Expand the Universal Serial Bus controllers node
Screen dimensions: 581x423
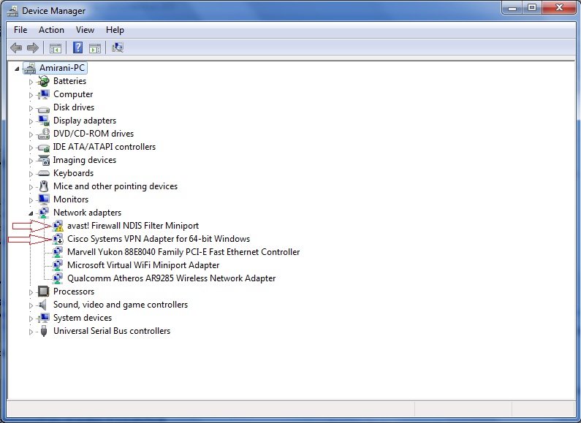[31, 332]
